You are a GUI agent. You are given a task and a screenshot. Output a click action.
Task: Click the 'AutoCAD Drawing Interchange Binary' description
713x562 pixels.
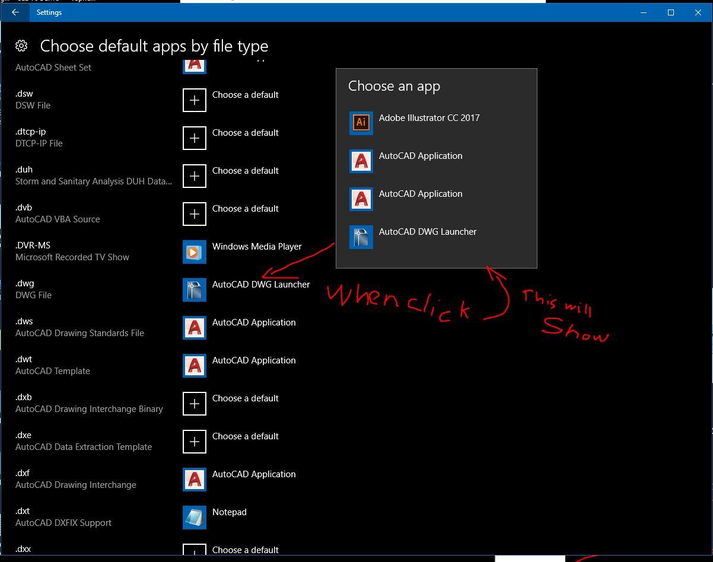pos(89,409)
